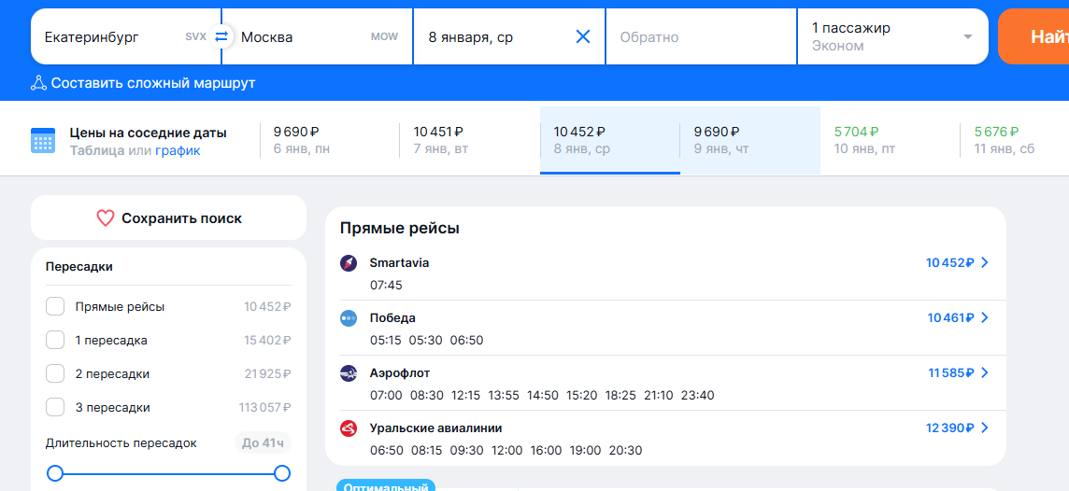This screenshot has height=491, width=1069.
Task: Click the Smartavia airline logo
Action: [349, 263]
